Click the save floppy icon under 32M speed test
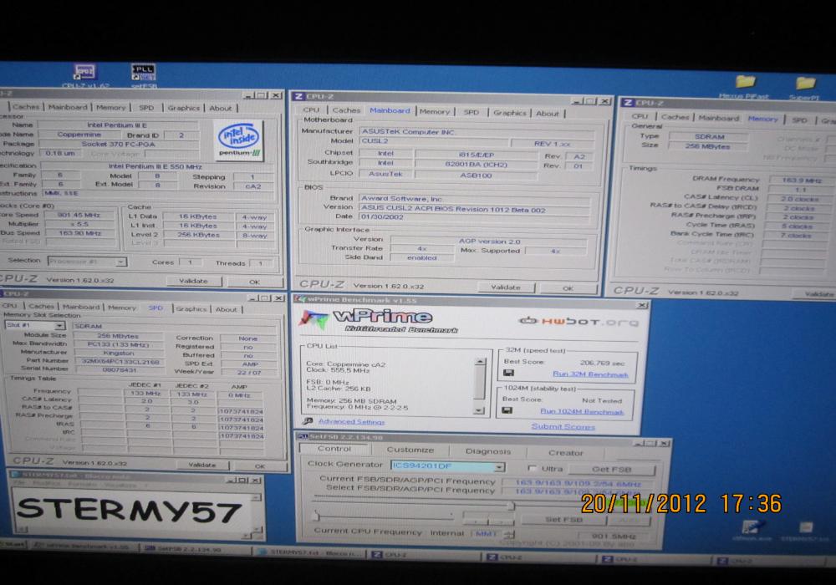 point(508,373)
